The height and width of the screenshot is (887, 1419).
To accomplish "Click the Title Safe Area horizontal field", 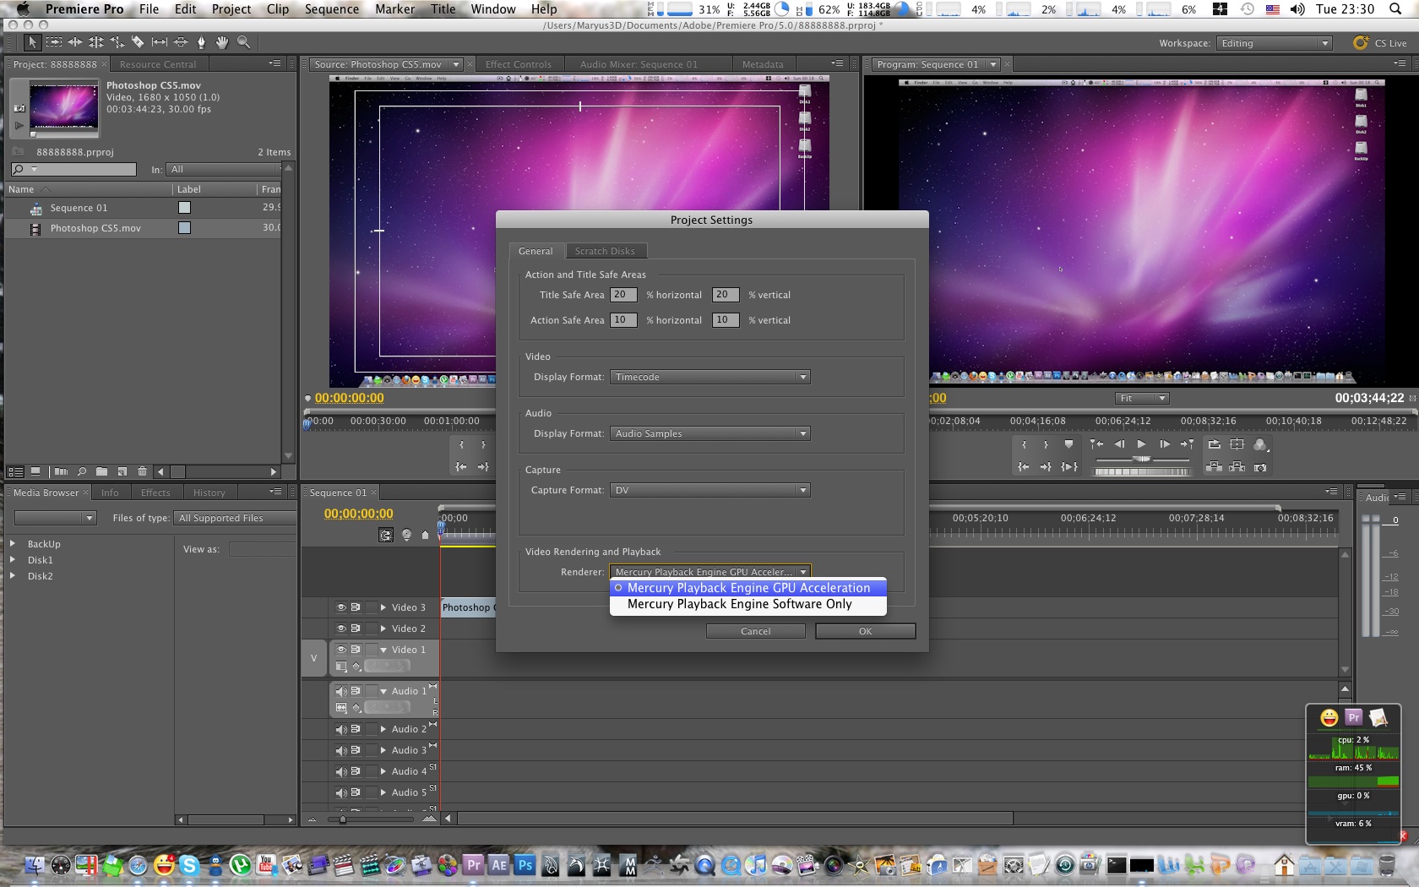I will click(623, 295).
